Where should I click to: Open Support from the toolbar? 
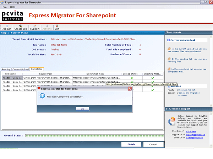point(34,27)
